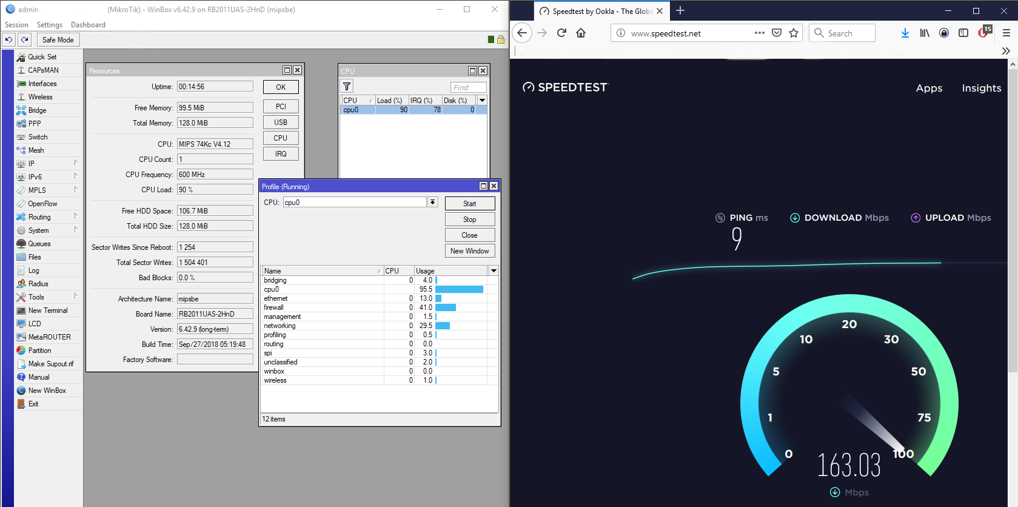Viewport: 1018px width, 507px height.
Task: Click Make Supout.rif
Action: point(50,364)
